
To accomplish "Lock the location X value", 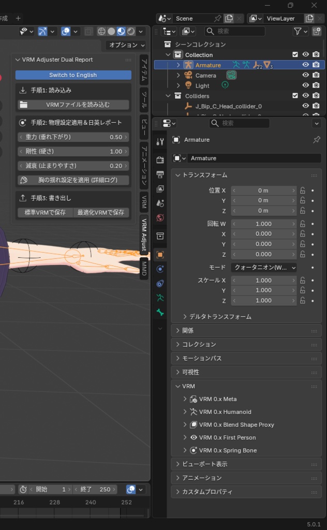I will coord(303,190).
